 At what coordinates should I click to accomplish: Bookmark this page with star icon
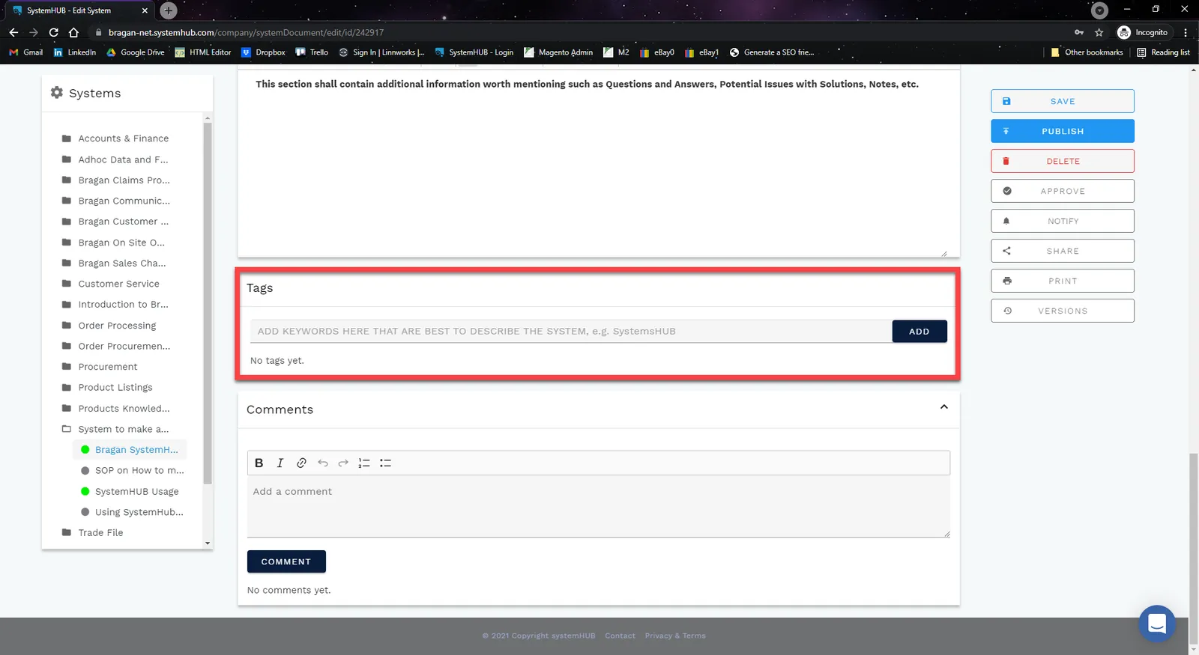pyautogui.click(x=1099, y=32)
